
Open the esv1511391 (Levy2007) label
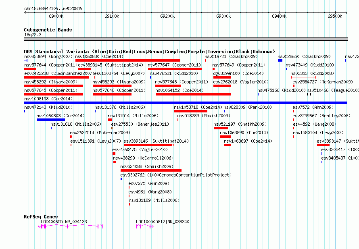point(96,141)
